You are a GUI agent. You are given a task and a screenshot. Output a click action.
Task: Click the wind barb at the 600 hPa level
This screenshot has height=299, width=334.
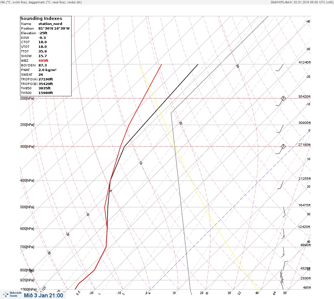[x=283, y=234]
